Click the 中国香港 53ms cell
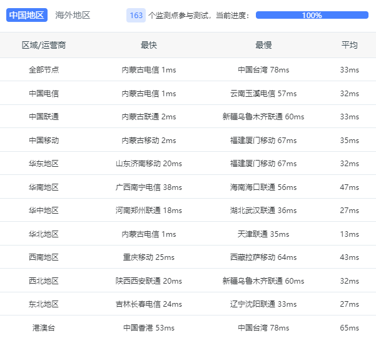 [149, 328]
